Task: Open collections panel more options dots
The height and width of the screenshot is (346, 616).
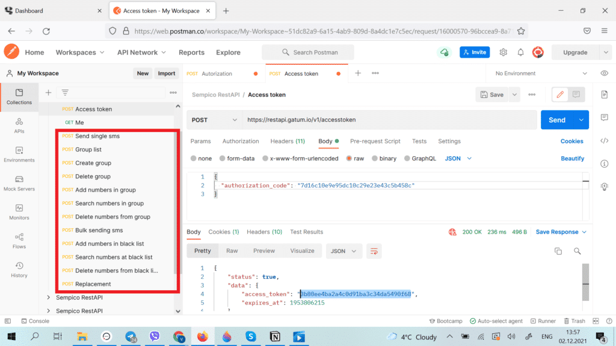Action: [x=173, y=93]
